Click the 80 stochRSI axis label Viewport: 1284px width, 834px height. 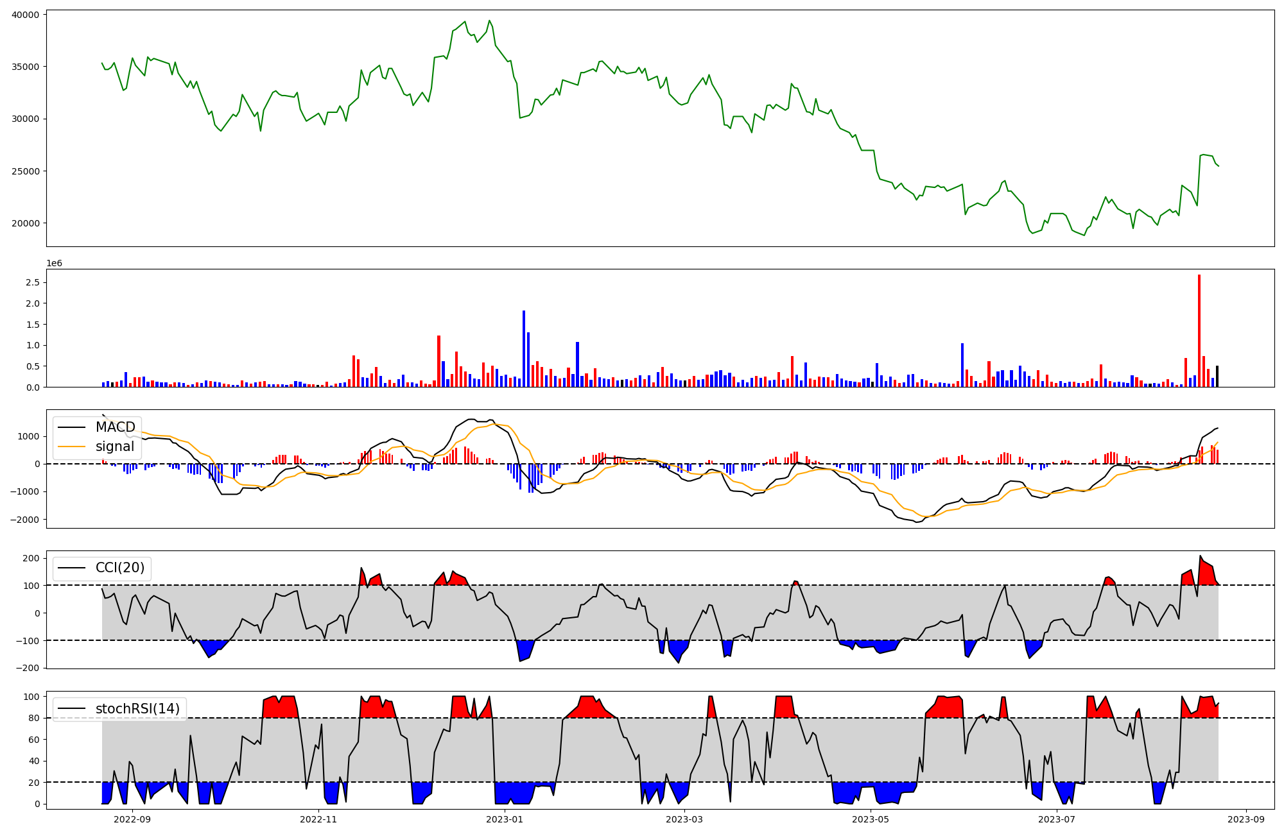pyautogui.click(x=34, y=719)
